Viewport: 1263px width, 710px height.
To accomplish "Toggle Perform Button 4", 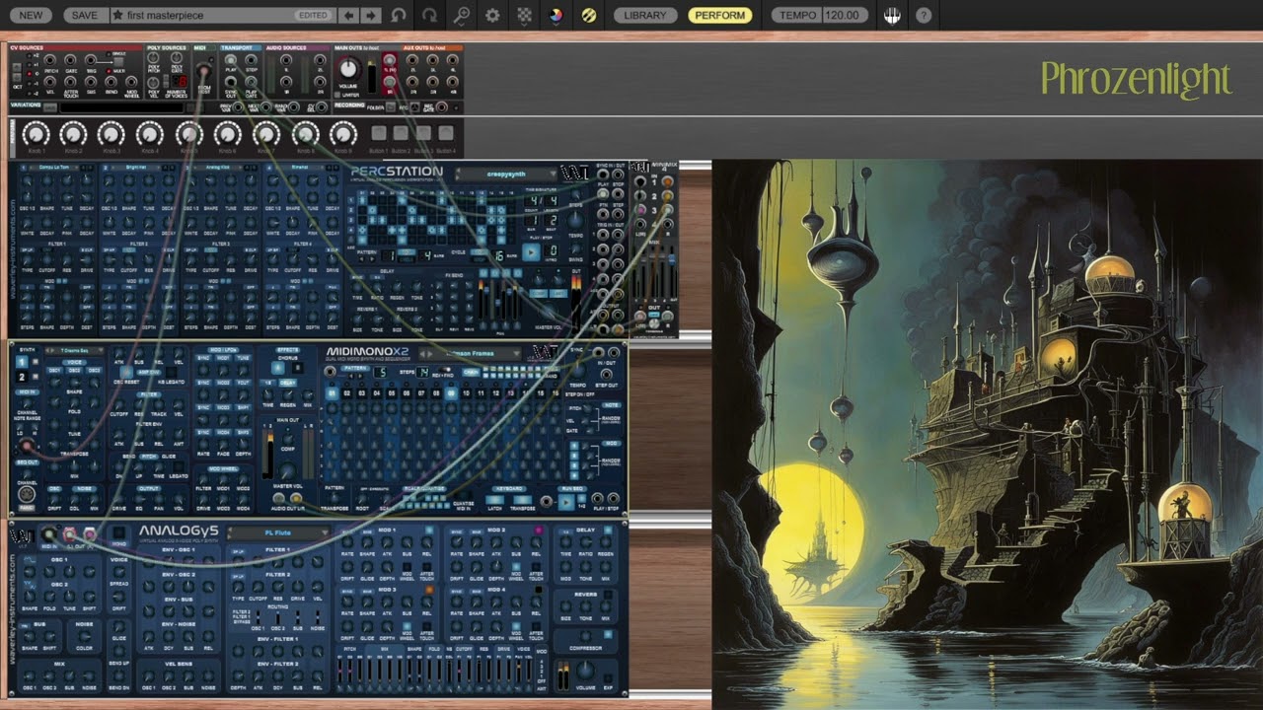I will (446, 133).
